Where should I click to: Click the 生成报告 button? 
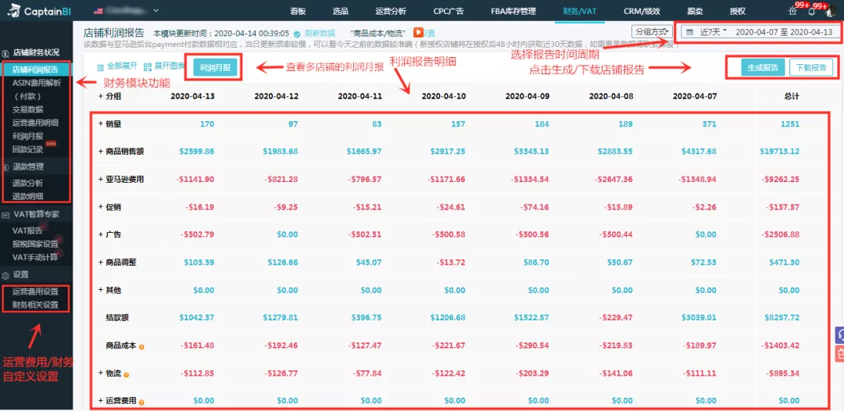[763, 68]
